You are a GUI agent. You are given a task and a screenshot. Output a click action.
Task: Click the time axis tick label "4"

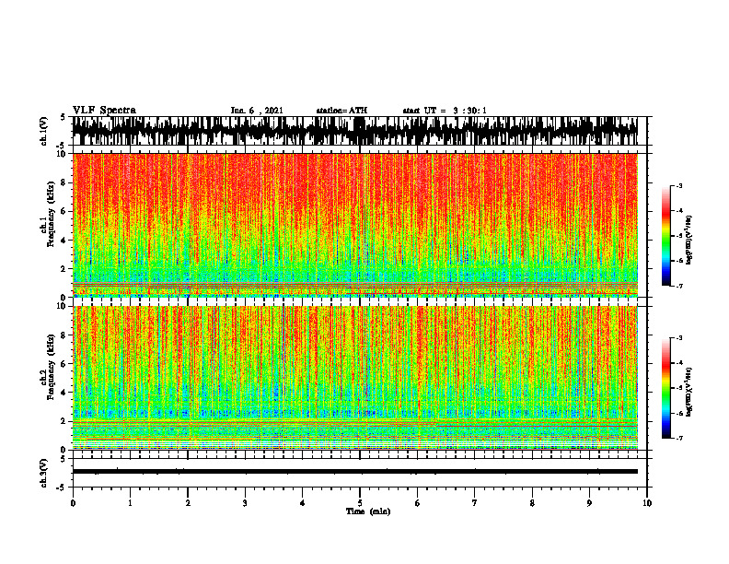tap(303, 503)
